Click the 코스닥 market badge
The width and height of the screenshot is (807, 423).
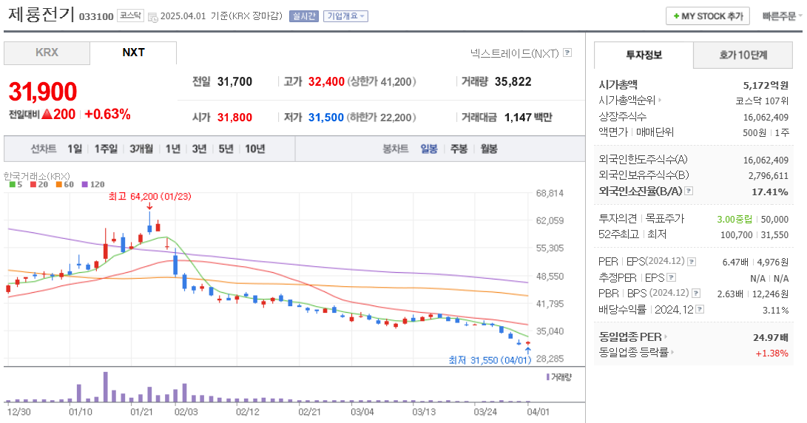[130, 16]
